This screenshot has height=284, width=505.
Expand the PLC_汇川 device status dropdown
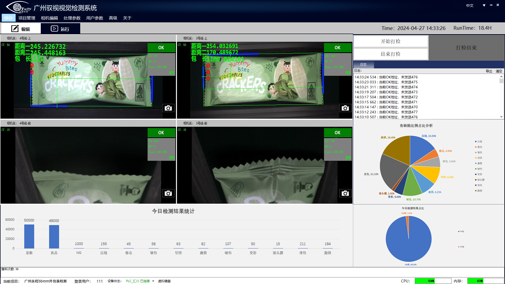[x=153, y=281]
